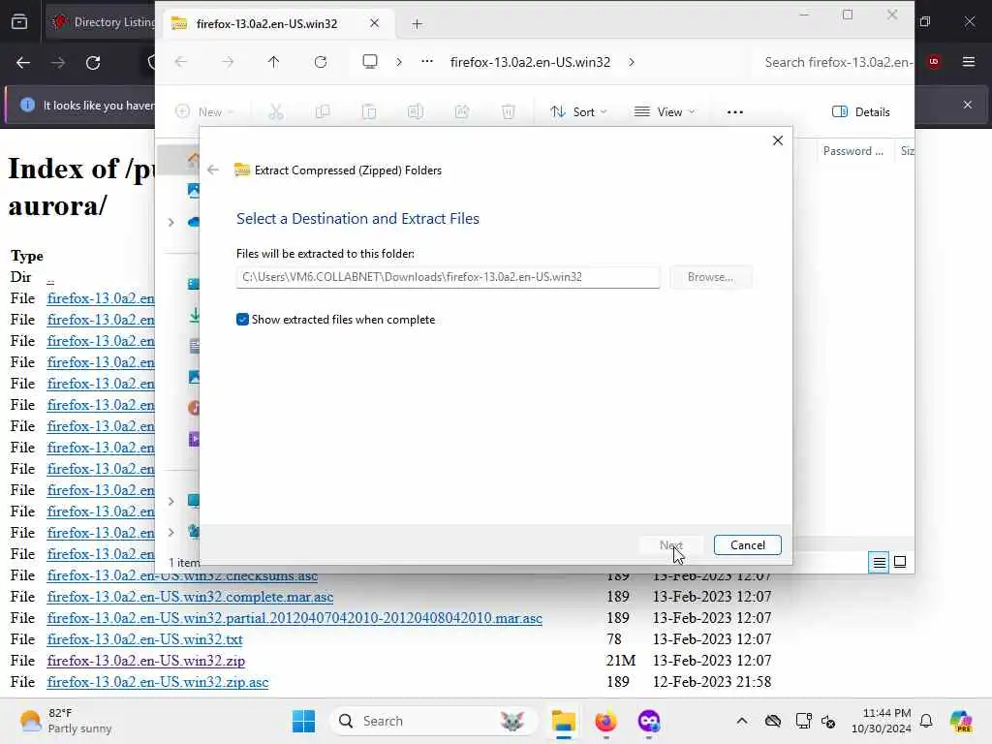The width and height of the screenshot is (992, 744).
Task: Click the Next button in Extract dialog
Action: click(671, 544)
